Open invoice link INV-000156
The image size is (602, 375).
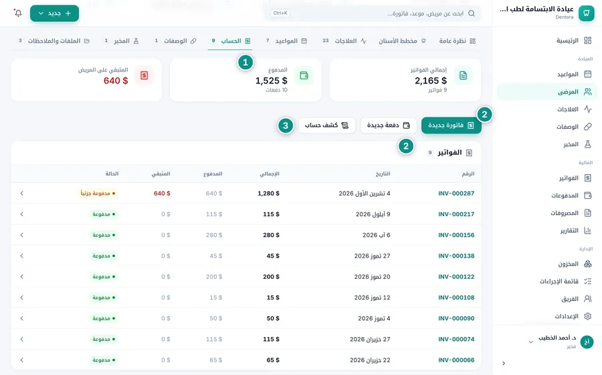[x=456, y=235]
